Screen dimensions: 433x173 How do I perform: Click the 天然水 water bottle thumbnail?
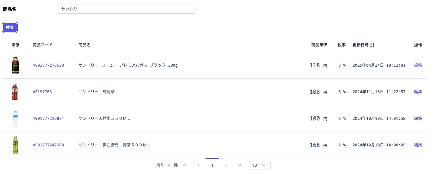click(15, 118)
